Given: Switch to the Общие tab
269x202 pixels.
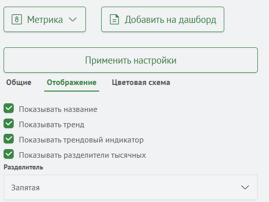Looking at the screenshot, I should [x=19, y=82].
